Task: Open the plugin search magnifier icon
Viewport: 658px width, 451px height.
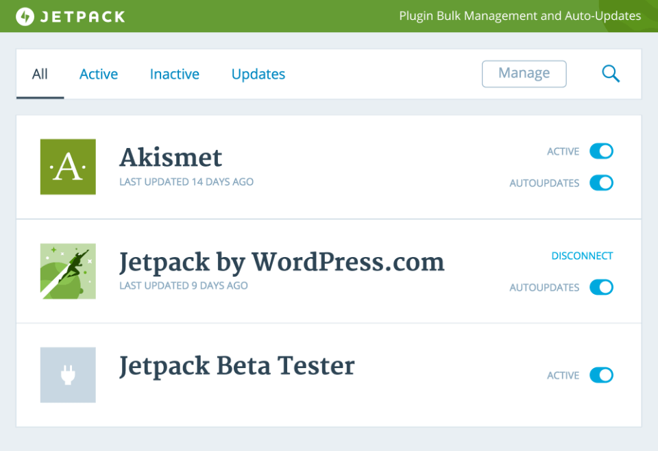Action: 611,74
